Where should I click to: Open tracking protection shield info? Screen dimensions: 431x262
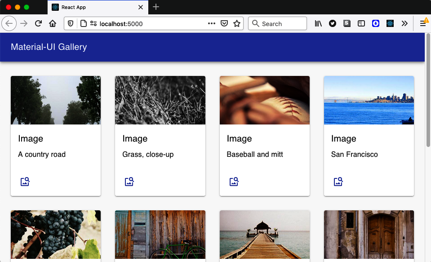(71, 24)
